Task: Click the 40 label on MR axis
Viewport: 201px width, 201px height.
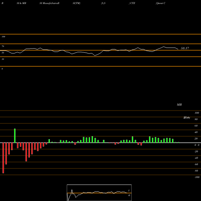Action: [x=196, y=132]
